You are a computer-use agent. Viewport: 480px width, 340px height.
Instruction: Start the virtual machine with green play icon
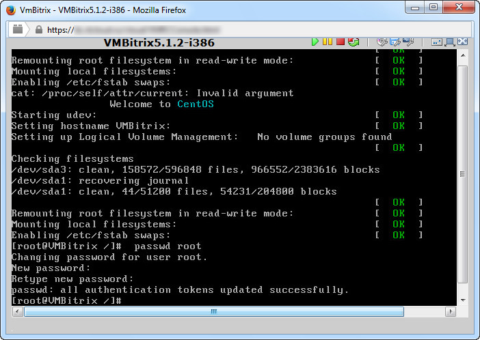click(315, 42)
